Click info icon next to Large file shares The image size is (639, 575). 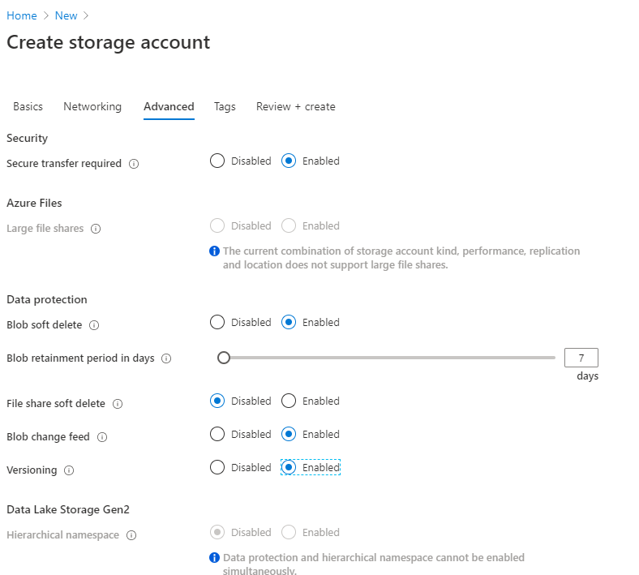tap(96, 229)
